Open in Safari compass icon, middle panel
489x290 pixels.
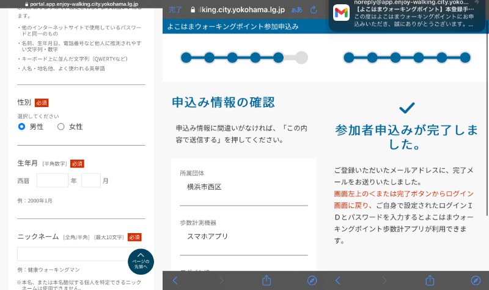(x=312, y=281)
